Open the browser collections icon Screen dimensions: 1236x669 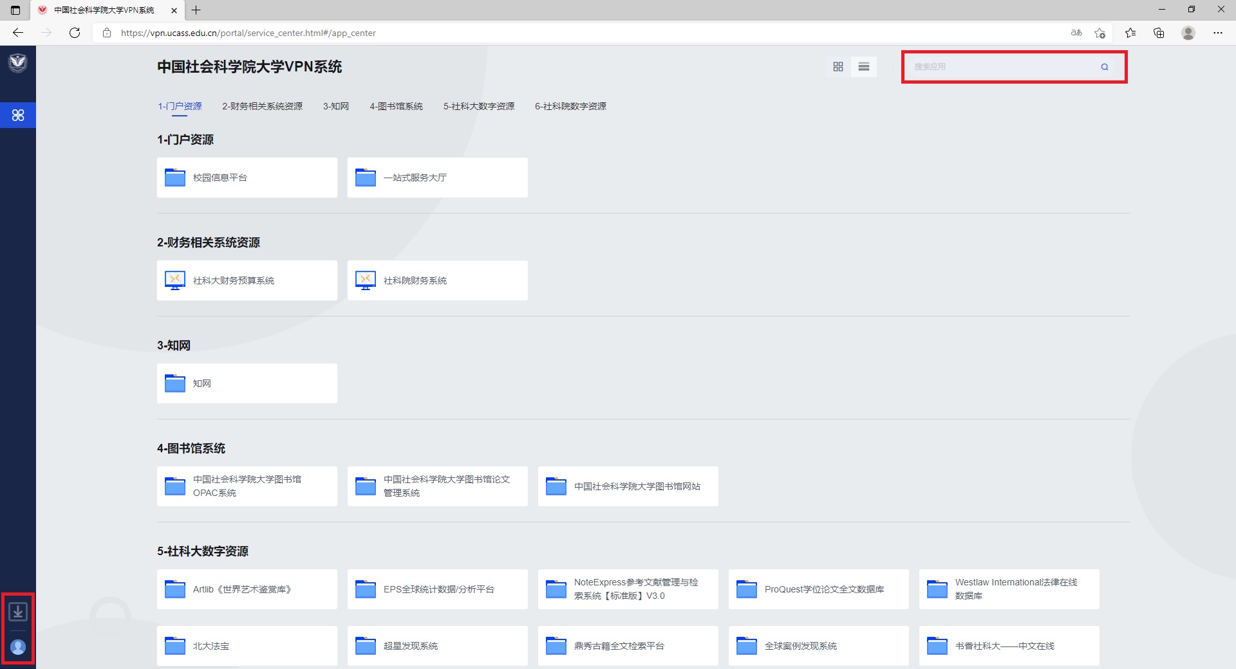coord(1159,33)
